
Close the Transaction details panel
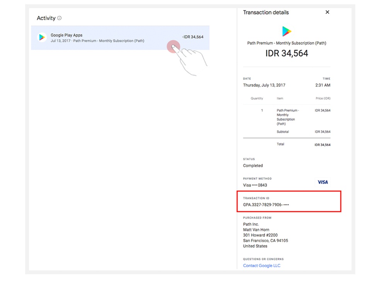pyautogui.click(x=327, y=12)
